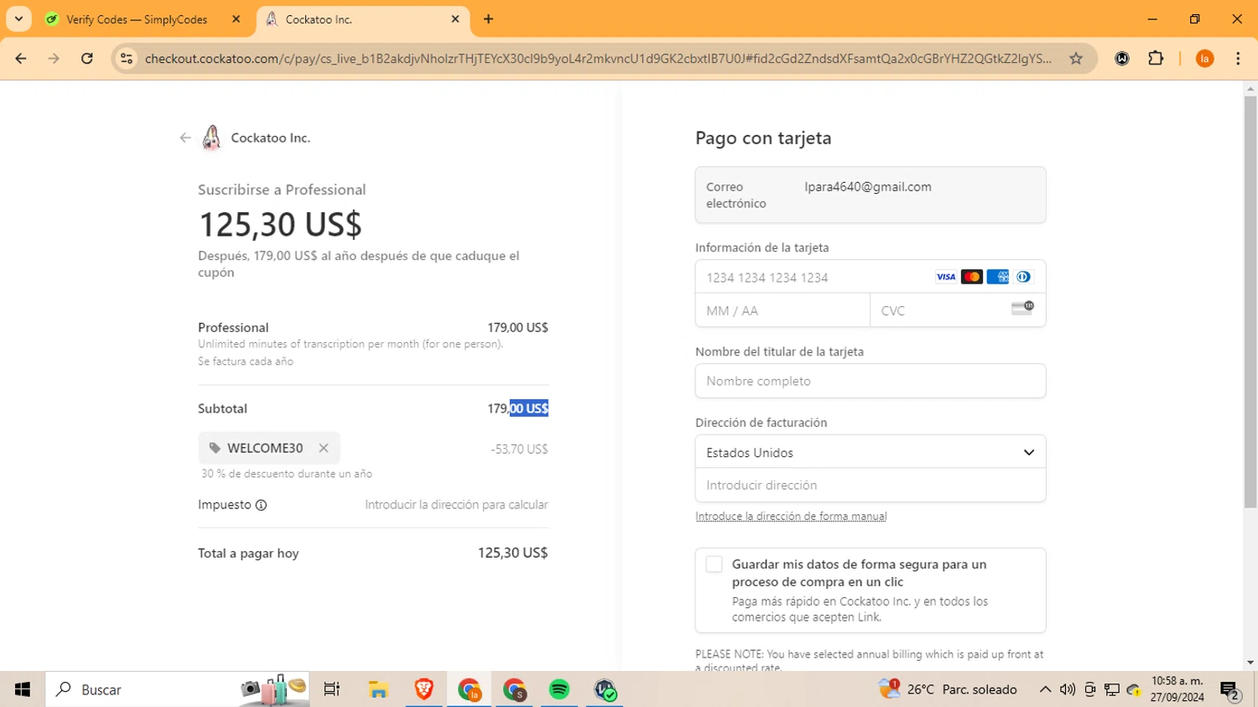Image resolution: width=1258 pixels, height=707 pixels.
Task: Click the discount amount -53,70 US$
Action: (519, 450)
